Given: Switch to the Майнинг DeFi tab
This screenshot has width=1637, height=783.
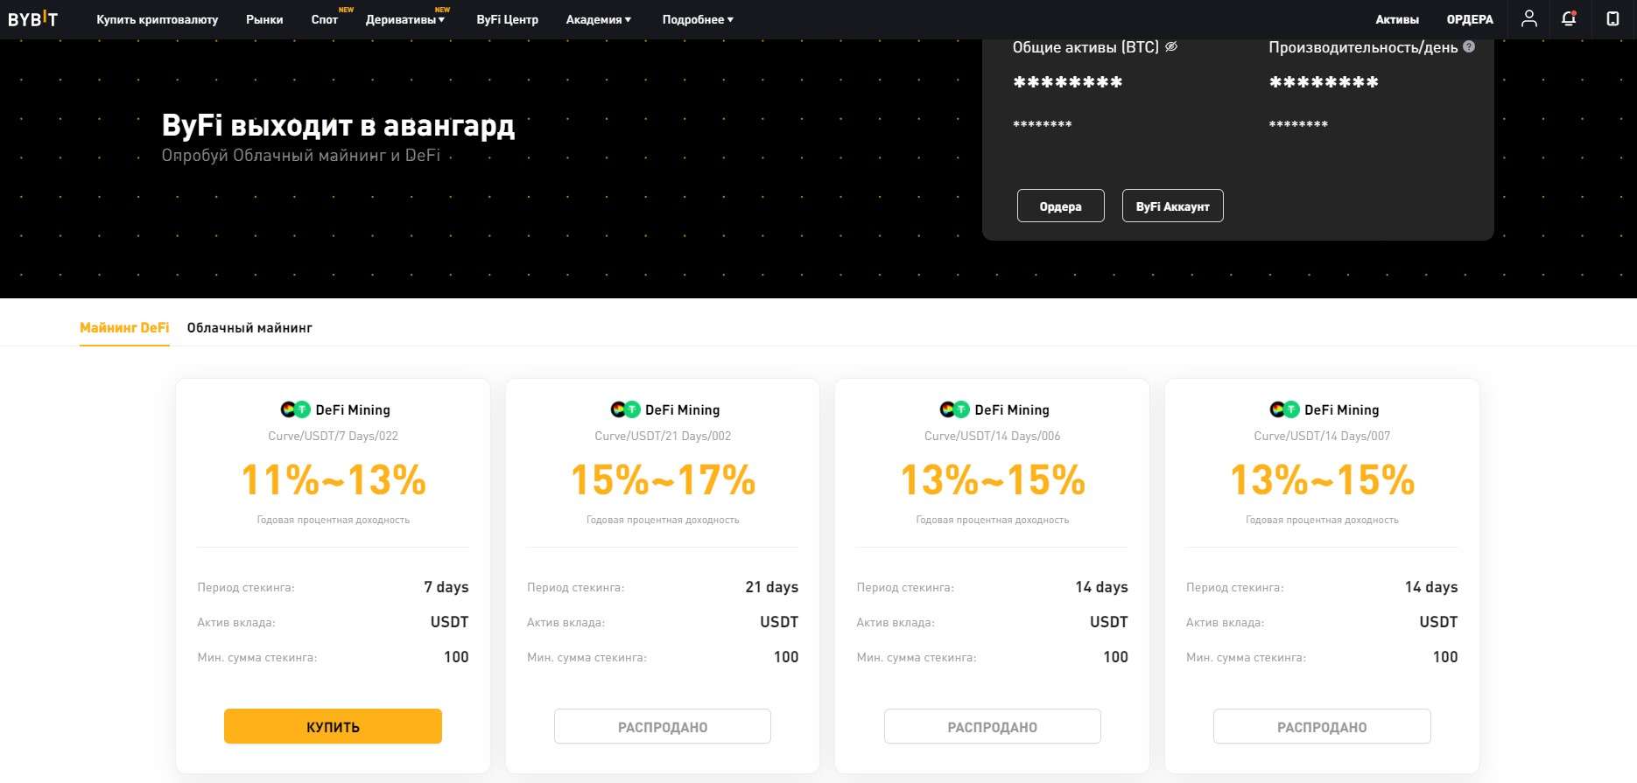Looking at the screenshot, I should coord(124,328).
